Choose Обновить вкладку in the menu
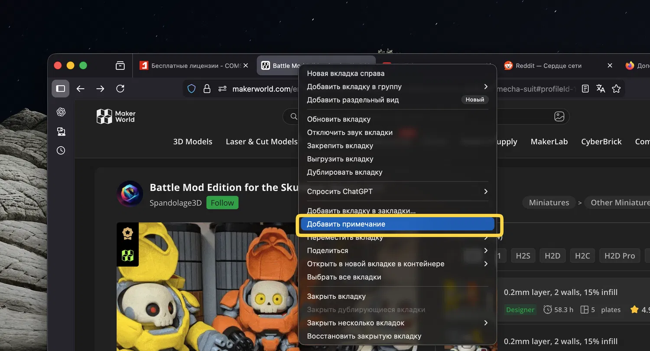The image size is (650, 351). point(397,119)
